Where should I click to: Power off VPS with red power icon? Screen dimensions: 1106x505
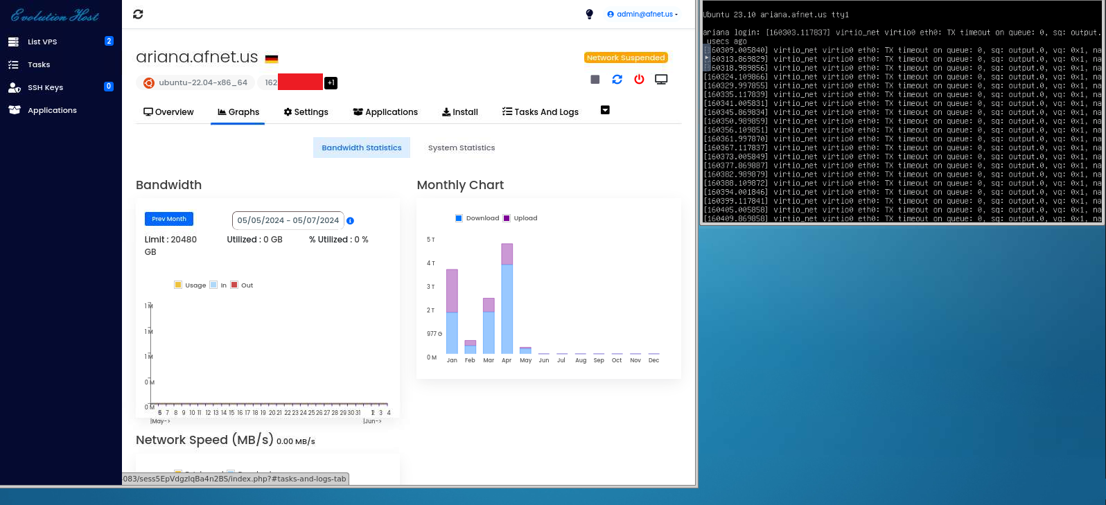639,80
